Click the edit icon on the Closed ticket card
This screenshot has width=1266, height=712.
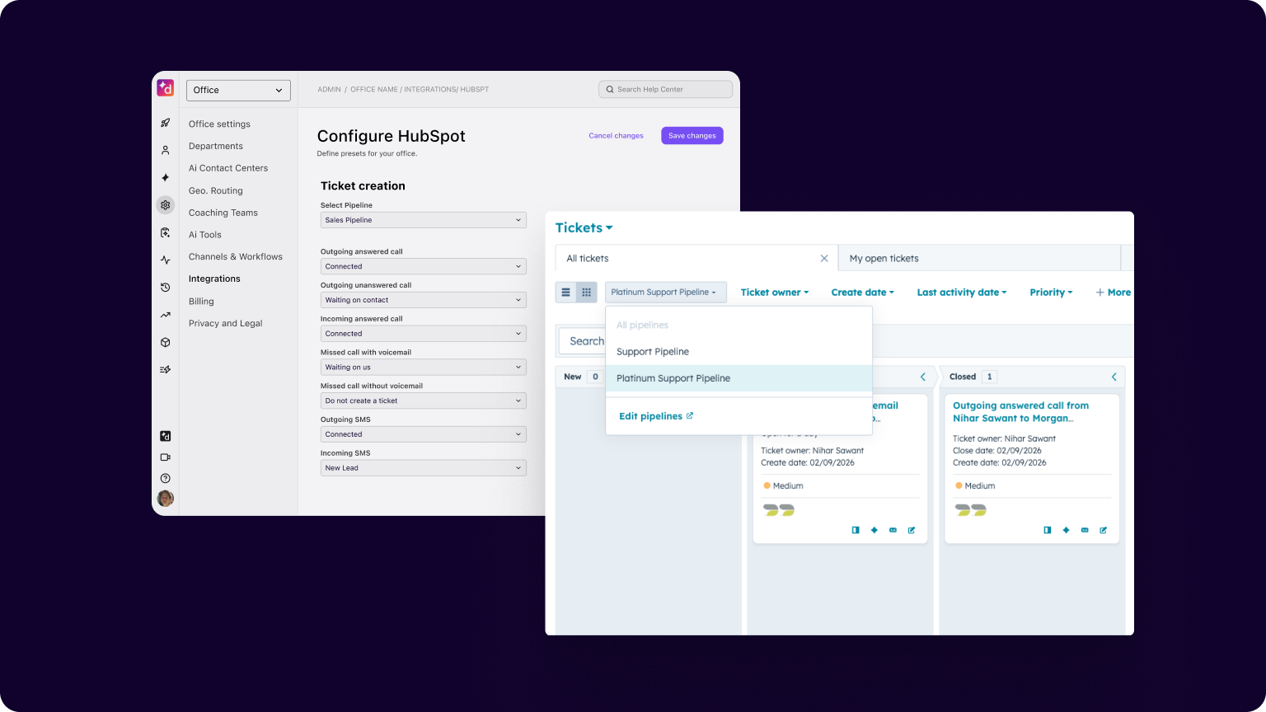(x=1104, y=530)
